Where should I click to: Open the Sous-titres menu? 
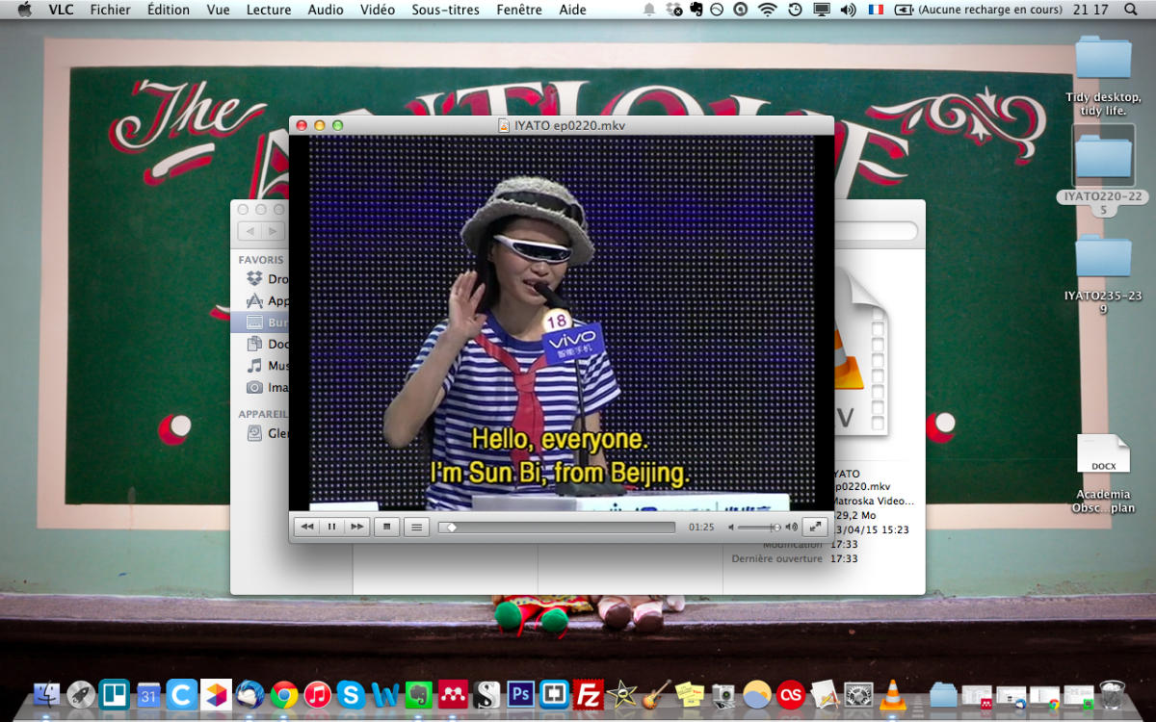tap(445, 10)
